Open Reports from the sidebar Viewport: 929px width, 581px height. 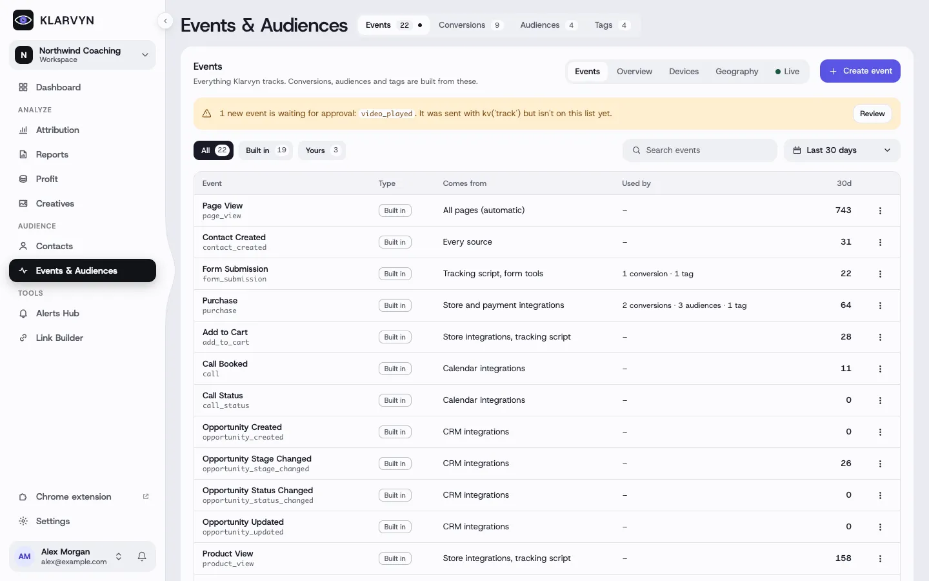click(83, 154)
